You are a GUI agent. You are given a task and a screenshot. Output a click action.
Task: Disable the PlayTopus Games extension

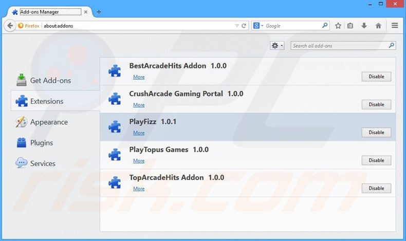coord(376,160)
